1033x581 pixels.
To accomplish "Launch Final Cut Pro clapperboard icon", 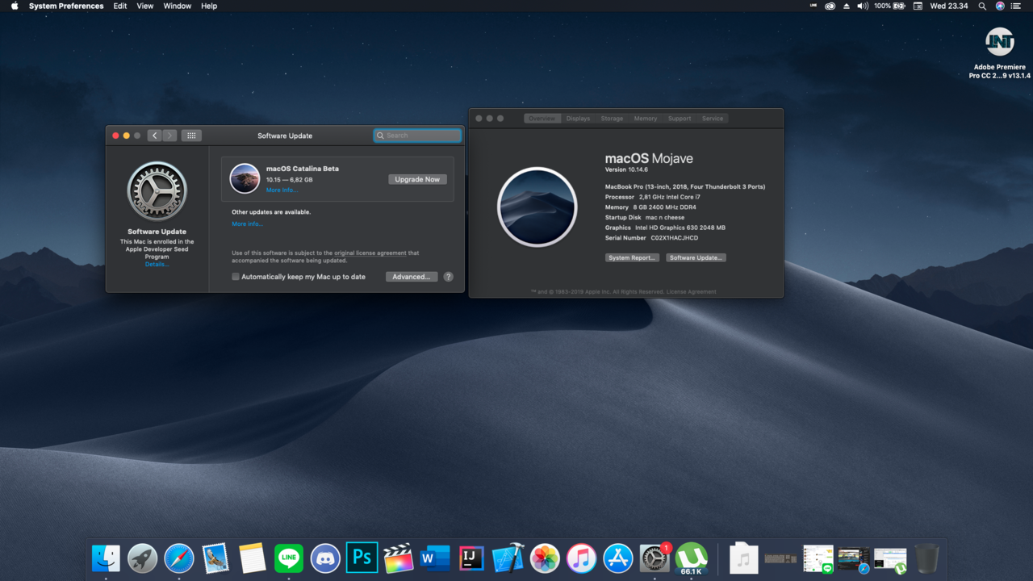I will coord(399,558).
